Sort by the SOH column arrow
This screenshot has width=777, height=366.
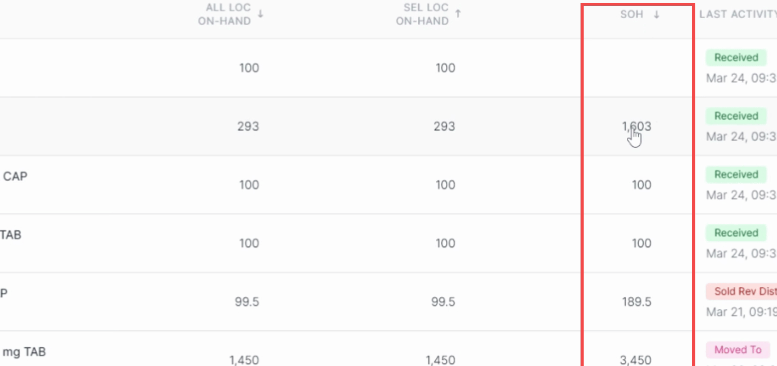click(x=657, y=15)
